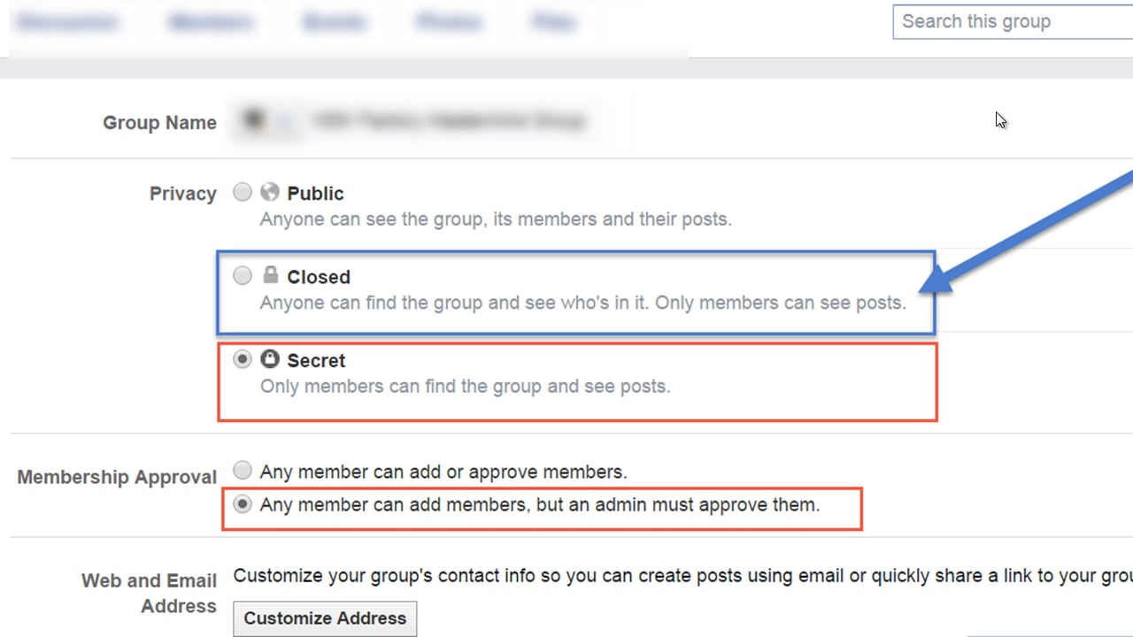This screenshot has height=637, width=1133.
Task: Click the lock icon next to Closed
Action: pyautogui.click(x=270, y=275)
